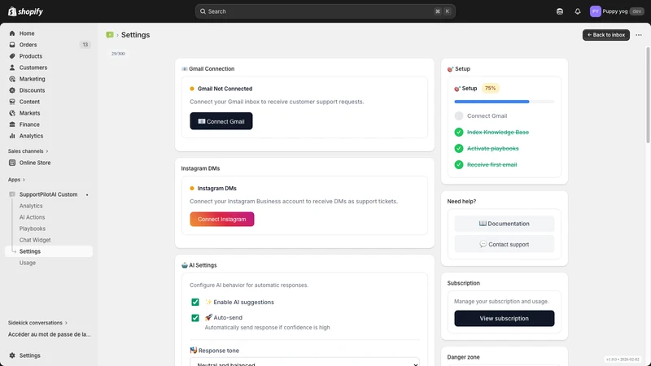Open Playbooks submenu item
Viewport: 651px width, 366px height.
point(33,229)
